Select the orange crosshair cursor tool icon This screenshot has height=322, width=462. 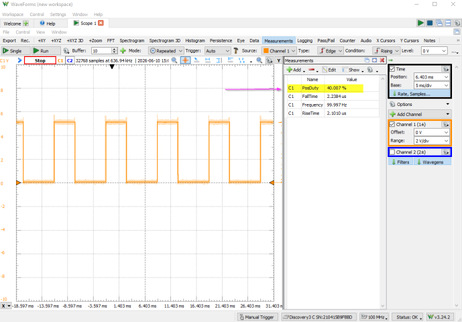(185, 60)
